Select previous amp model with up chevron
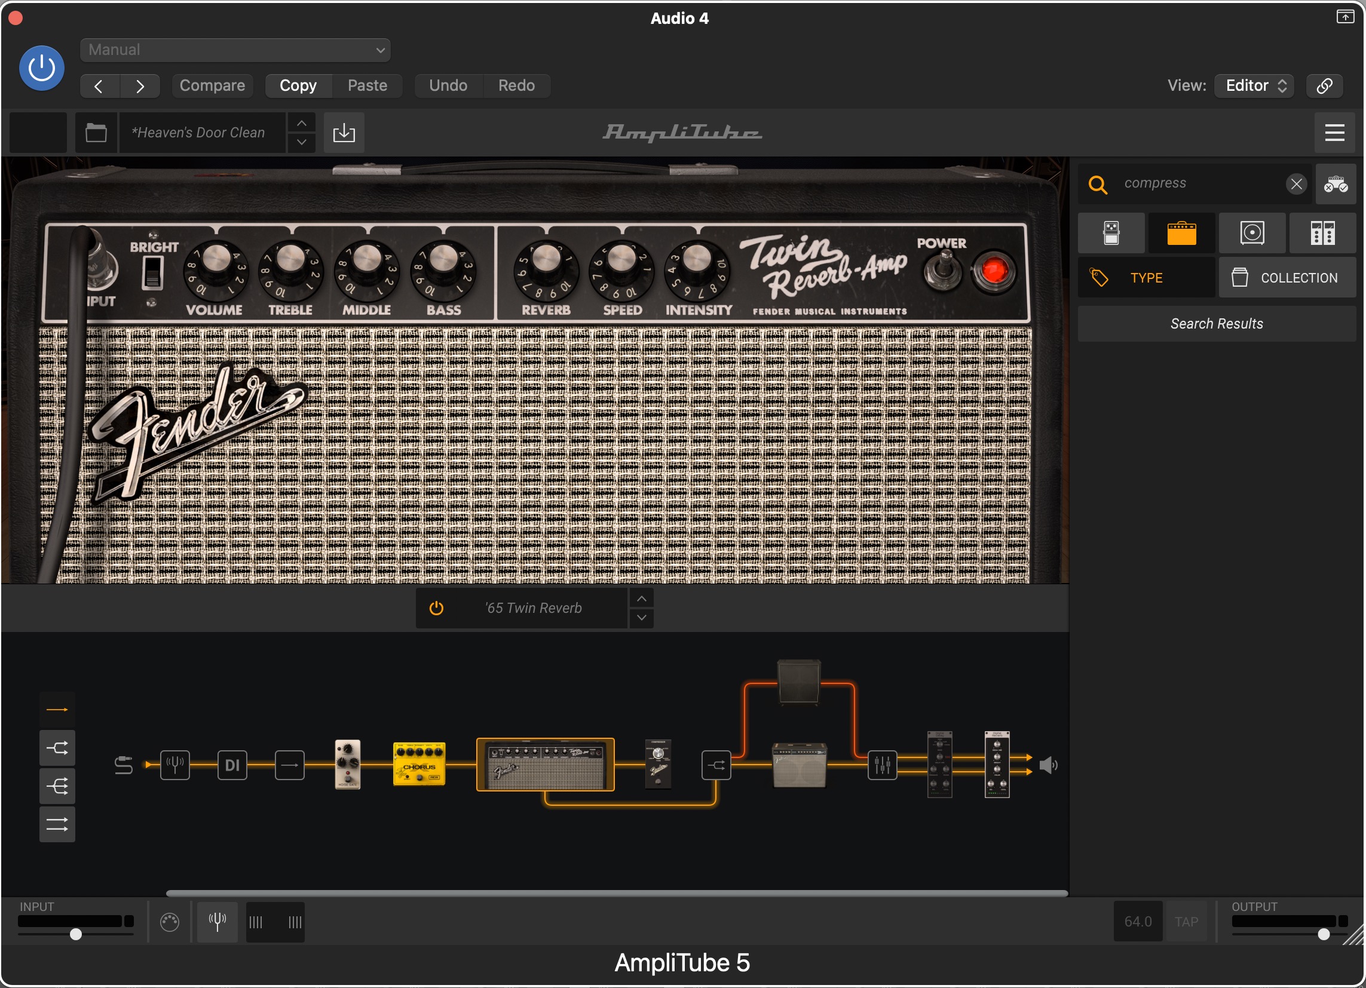Screen dimensions: 1366x988 642,599
